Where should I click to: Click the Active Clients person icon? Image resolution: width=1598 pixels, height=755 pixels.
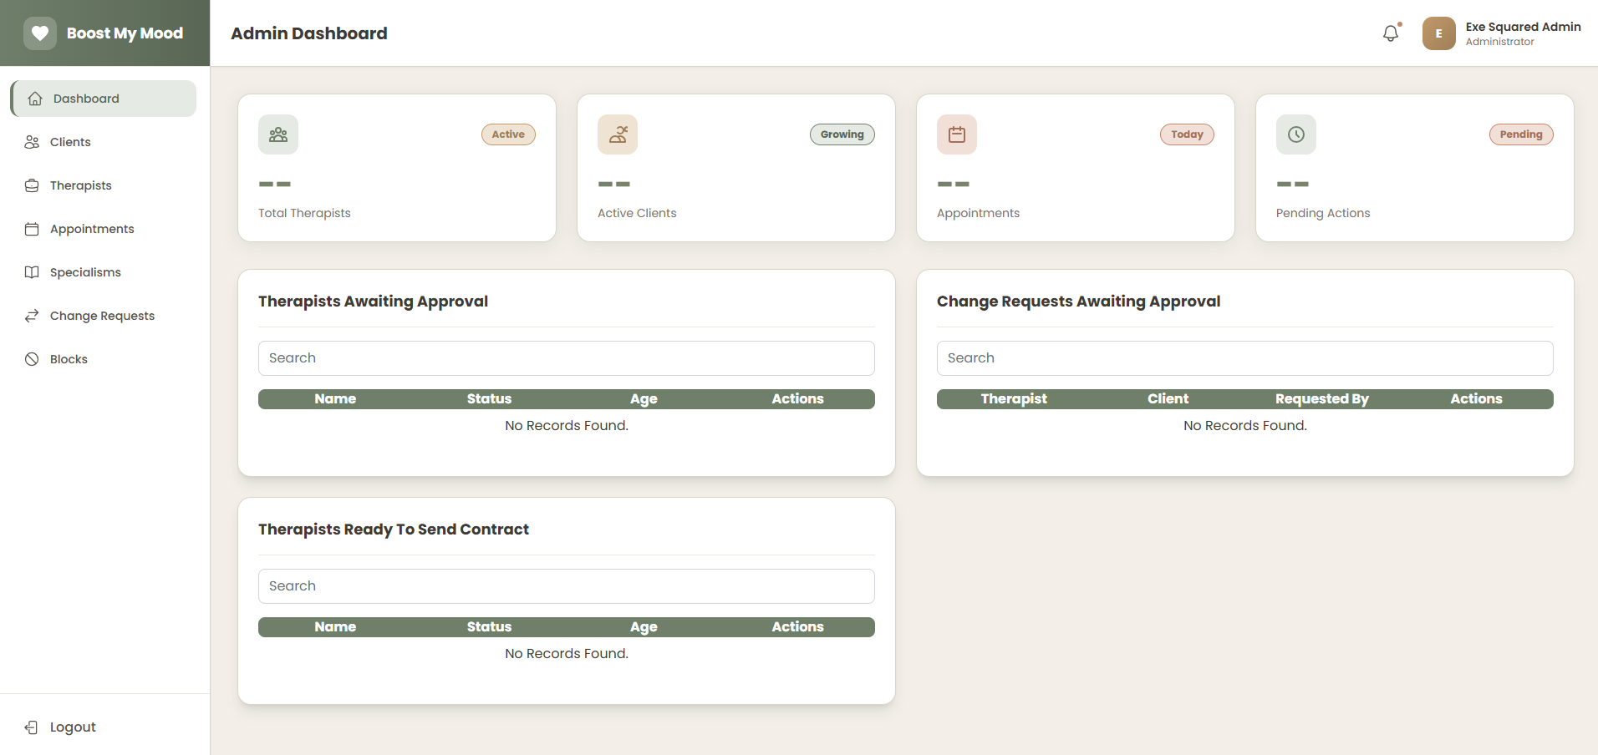click(x=618, y=134)
